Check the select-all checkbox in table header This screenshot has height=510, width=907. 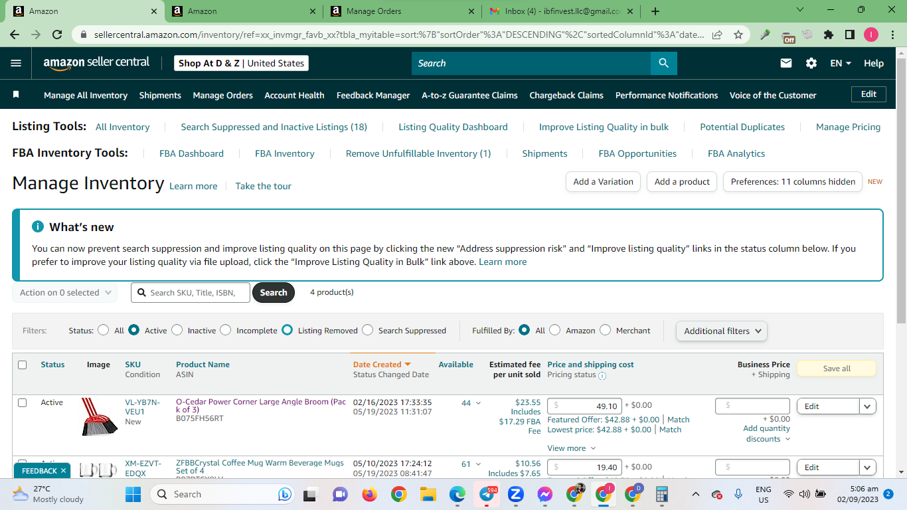pos(23,365)
